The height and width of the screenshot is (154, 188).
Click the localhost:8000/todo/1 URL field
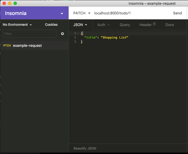130,13
